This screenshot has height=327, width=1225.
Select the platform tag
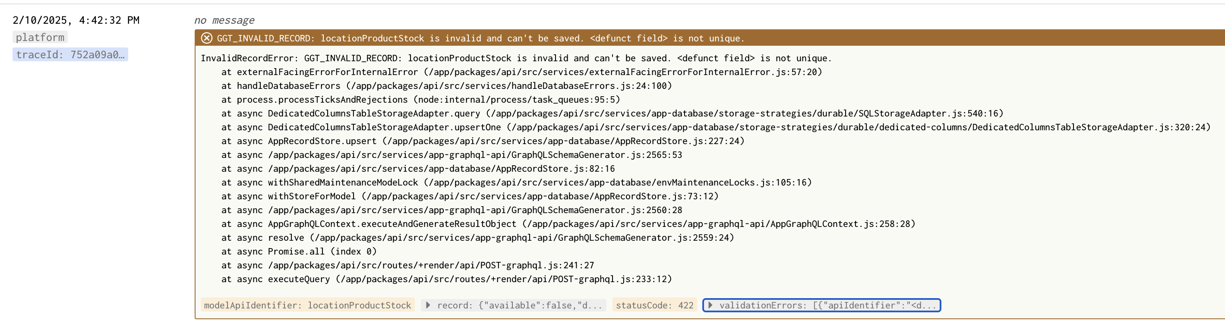[x=40, y=37]
